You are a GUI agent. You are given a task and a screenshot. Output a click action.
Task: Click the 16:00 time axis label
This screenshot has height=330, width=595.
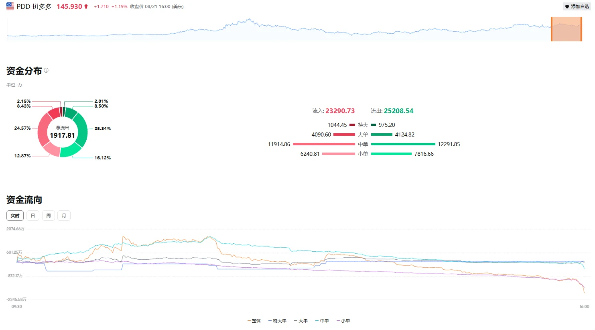tap(584, 306)
